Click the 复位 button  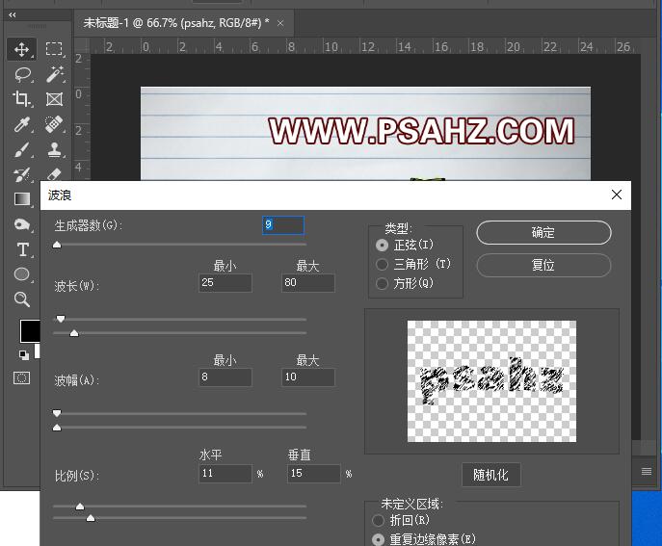(543, 265)
